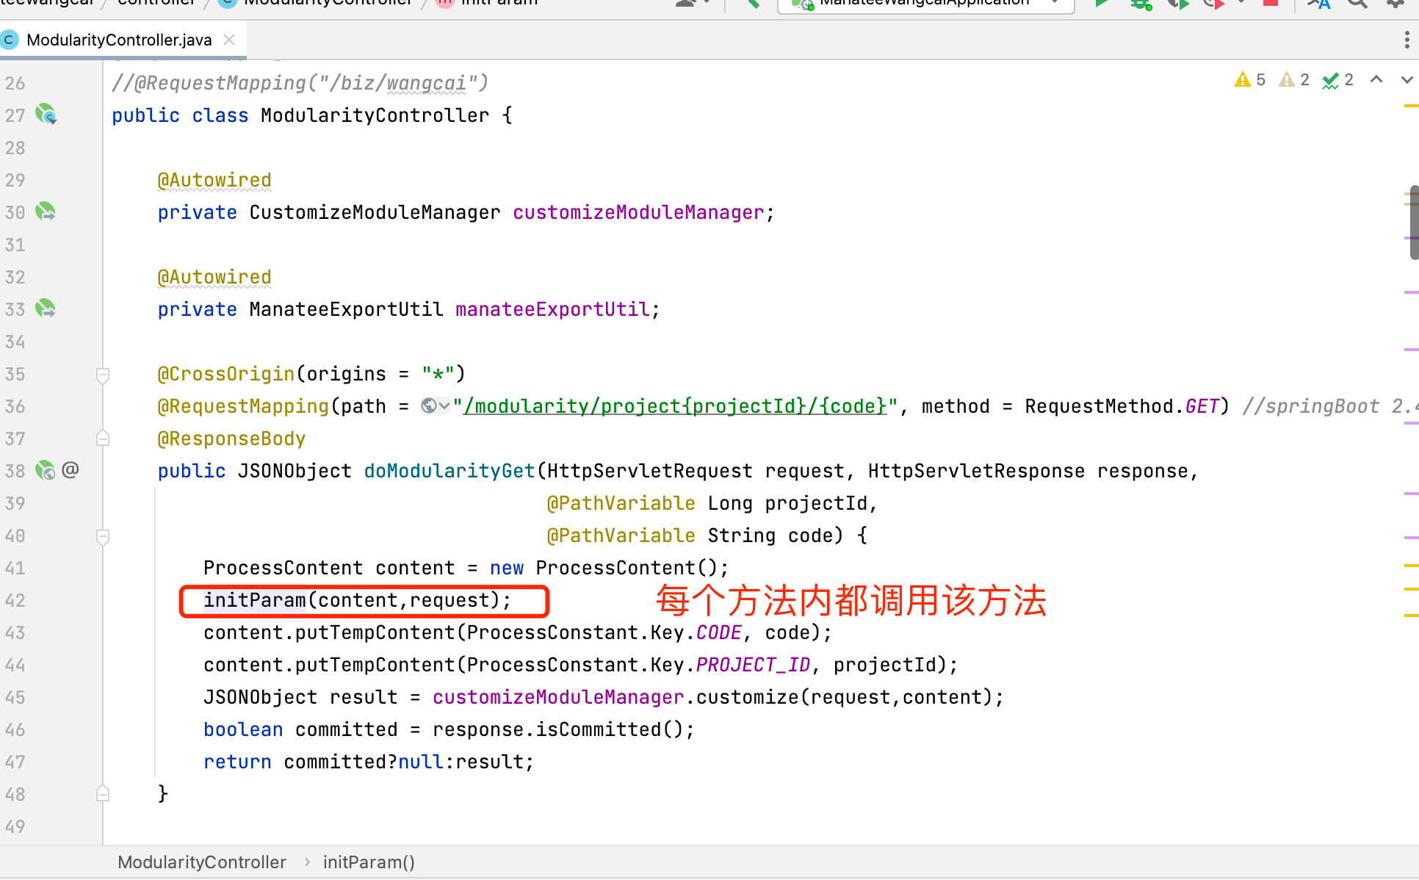Click the globe URL icon in RequestMapping path

(x=429, y=405)
